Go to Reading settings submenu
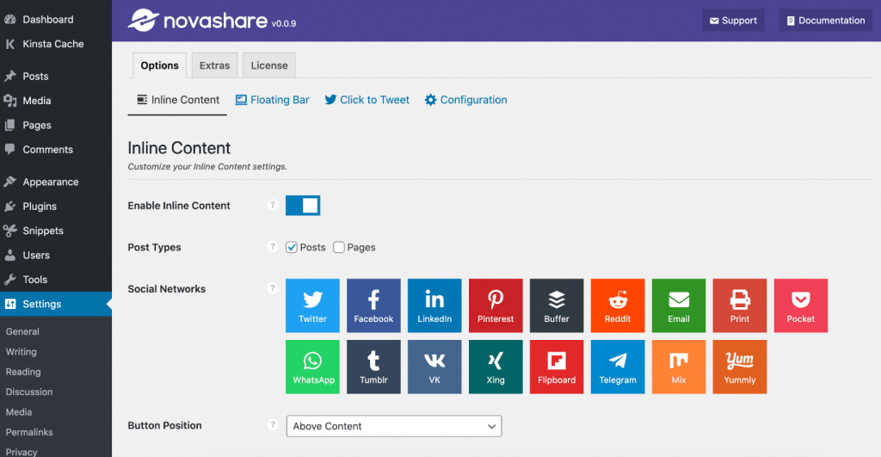 click(23, 372)
